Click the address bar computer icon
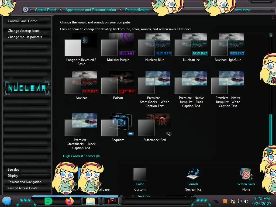276x207 pixels. tap(26, 10)
